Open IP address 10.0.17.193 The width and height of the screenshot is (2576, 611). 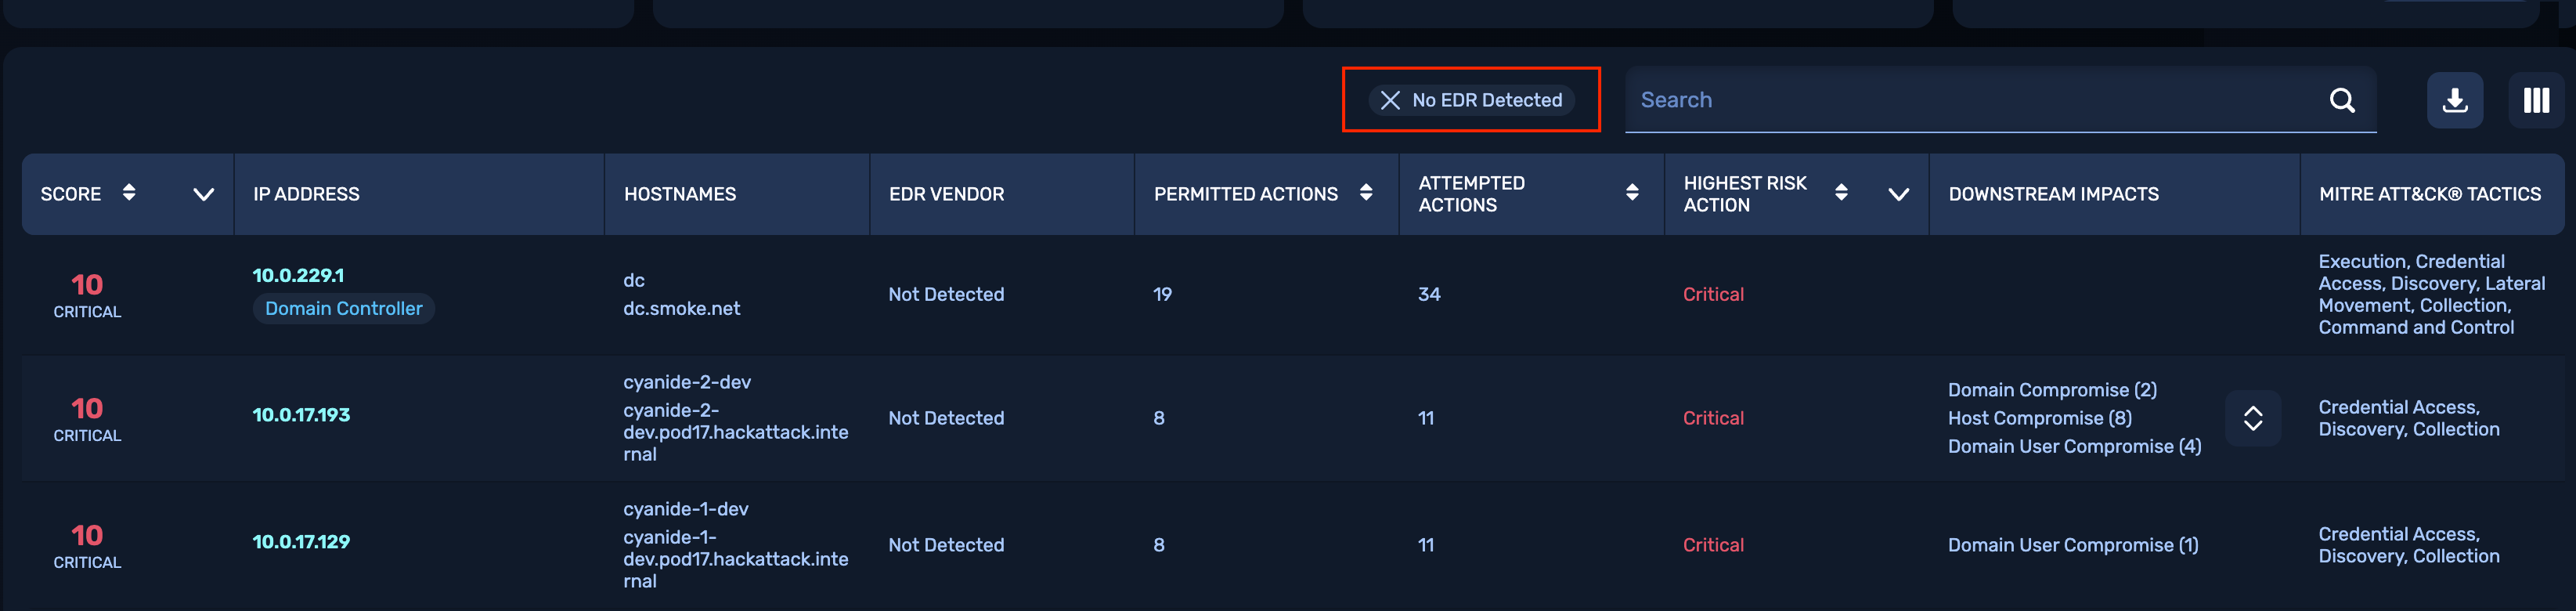(301, 415)
